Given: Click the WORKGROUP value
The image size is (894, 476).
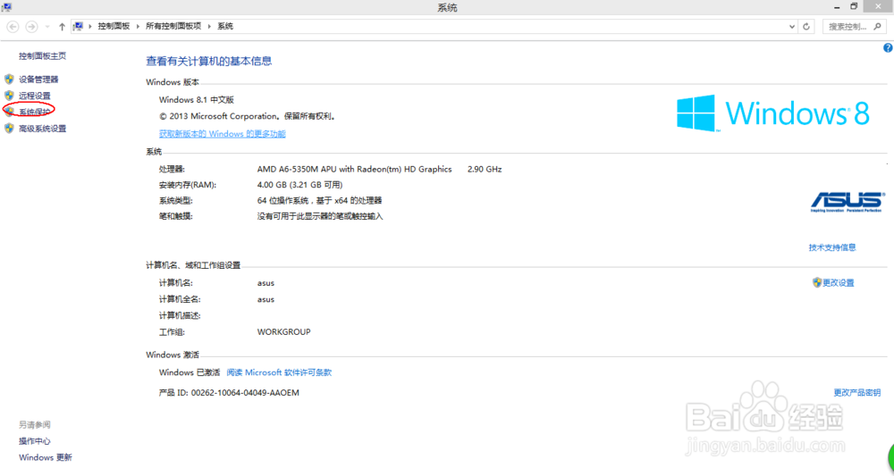Looking at the screenshot, I should (284, 332).
